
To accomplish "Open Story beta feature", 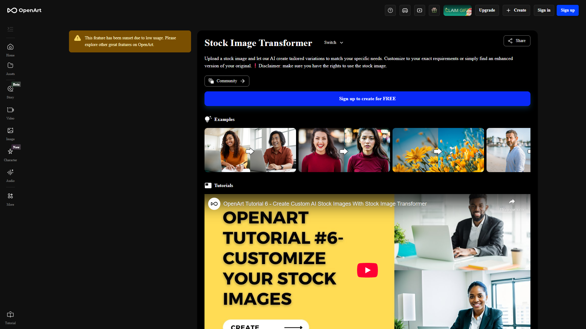I will pos(10,92).
